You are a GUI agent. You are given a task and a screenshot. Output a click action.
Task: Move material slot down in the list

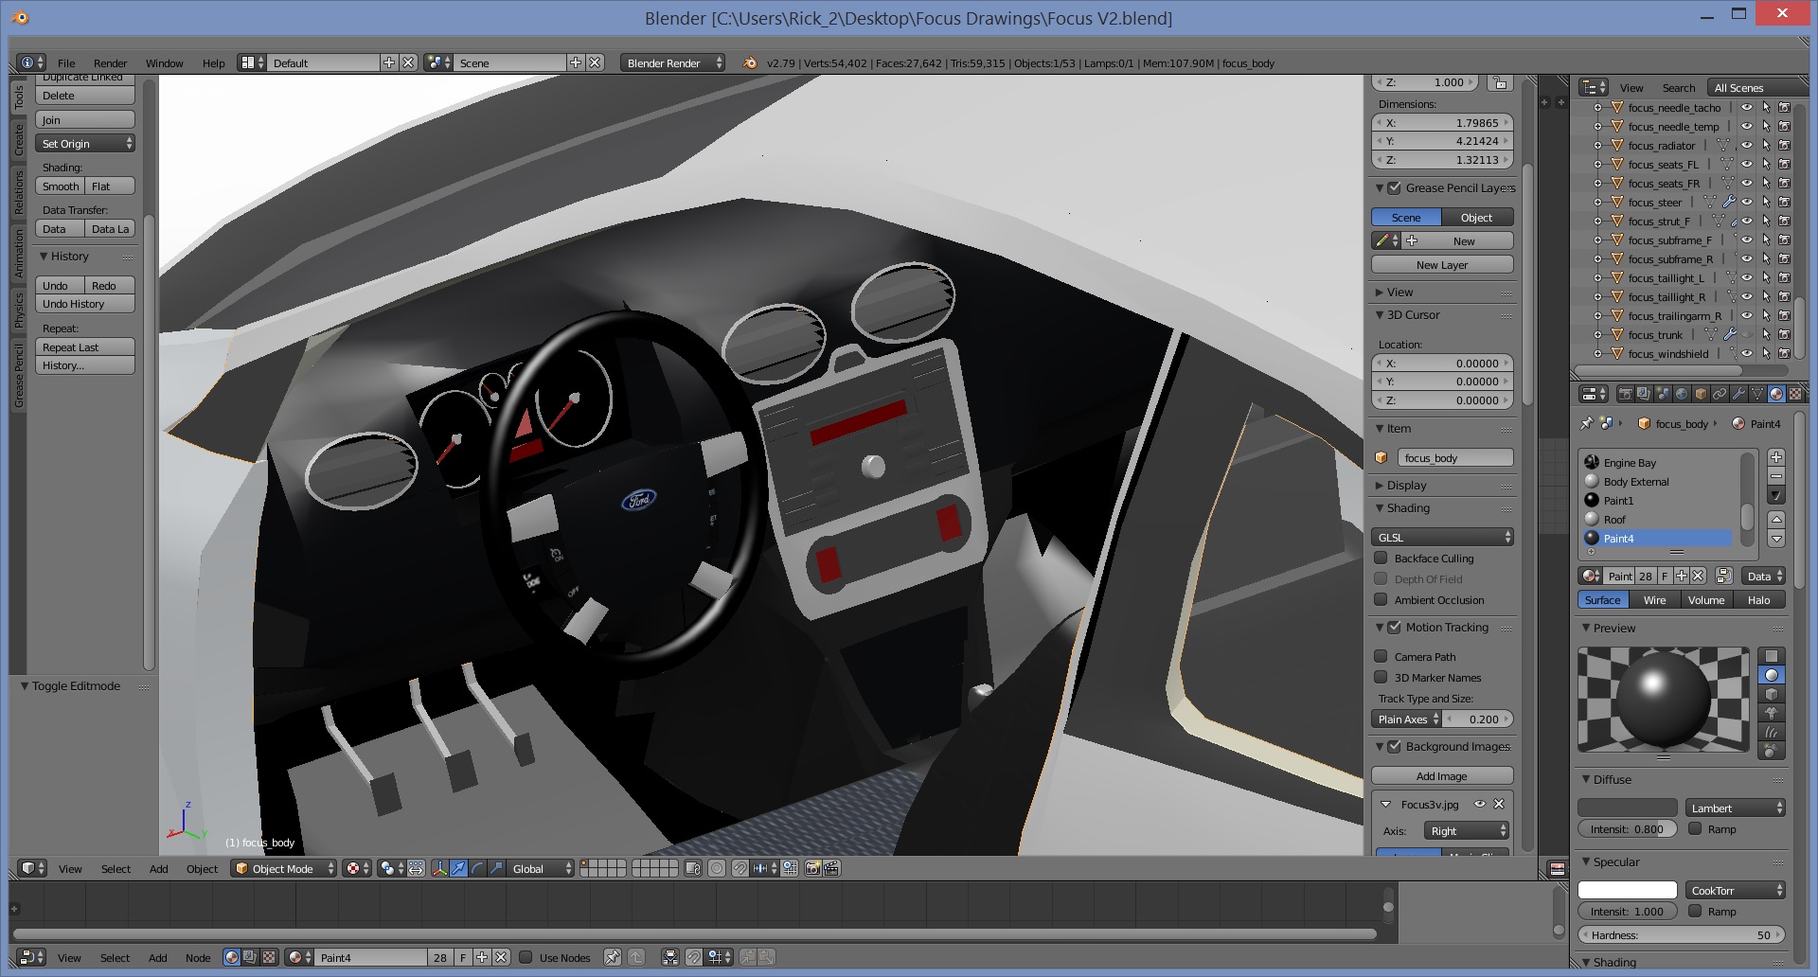(x=1776, y=539)
